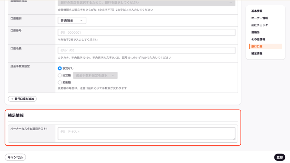Choose the 変動額 radio option
The image size is (290, 163).
point(60,83)
